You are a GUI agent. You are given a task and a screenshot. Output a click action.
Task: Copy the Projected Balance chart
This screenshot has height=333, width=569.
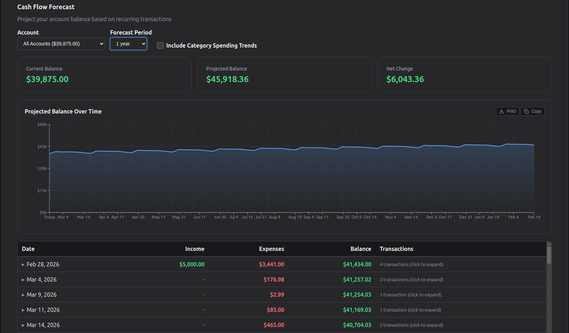(532, 111)
